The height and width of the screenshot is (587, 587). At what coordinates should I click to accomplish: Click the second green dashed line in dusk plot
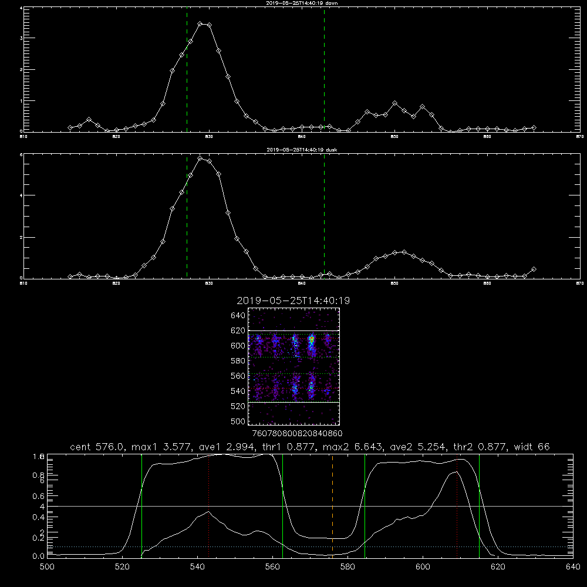(x=324, y=217)
